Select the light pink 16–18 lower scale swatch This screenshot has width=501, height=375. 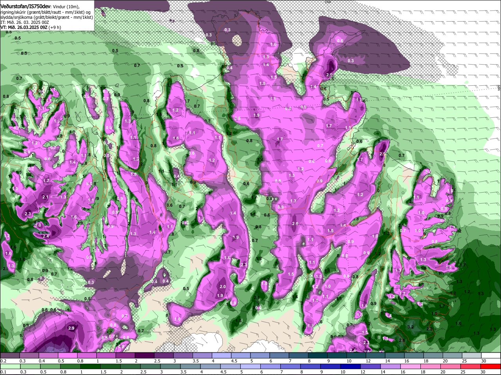pos(411,366)
